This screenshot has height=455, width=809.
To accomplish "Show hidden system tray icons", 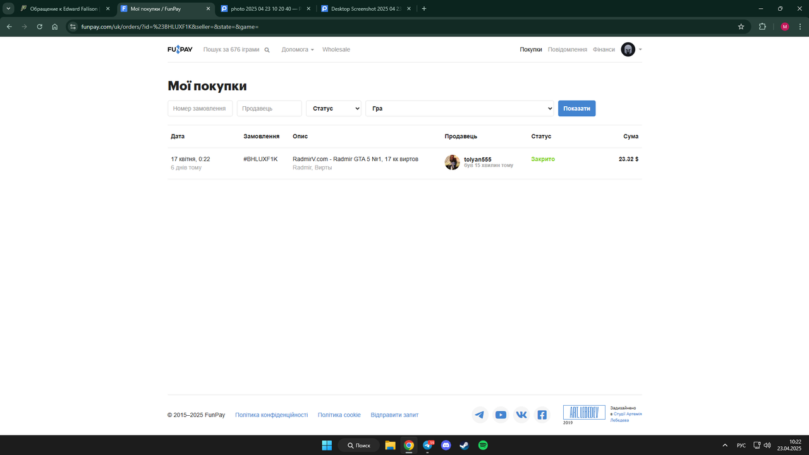I will click(x=725, y=446).
